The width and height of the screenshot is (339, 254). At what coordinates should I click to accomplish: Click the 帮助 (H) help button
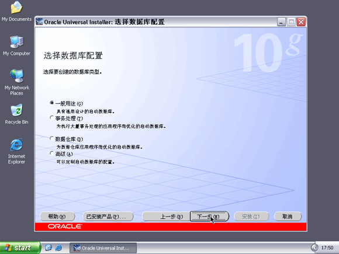[x=57, y=217]
